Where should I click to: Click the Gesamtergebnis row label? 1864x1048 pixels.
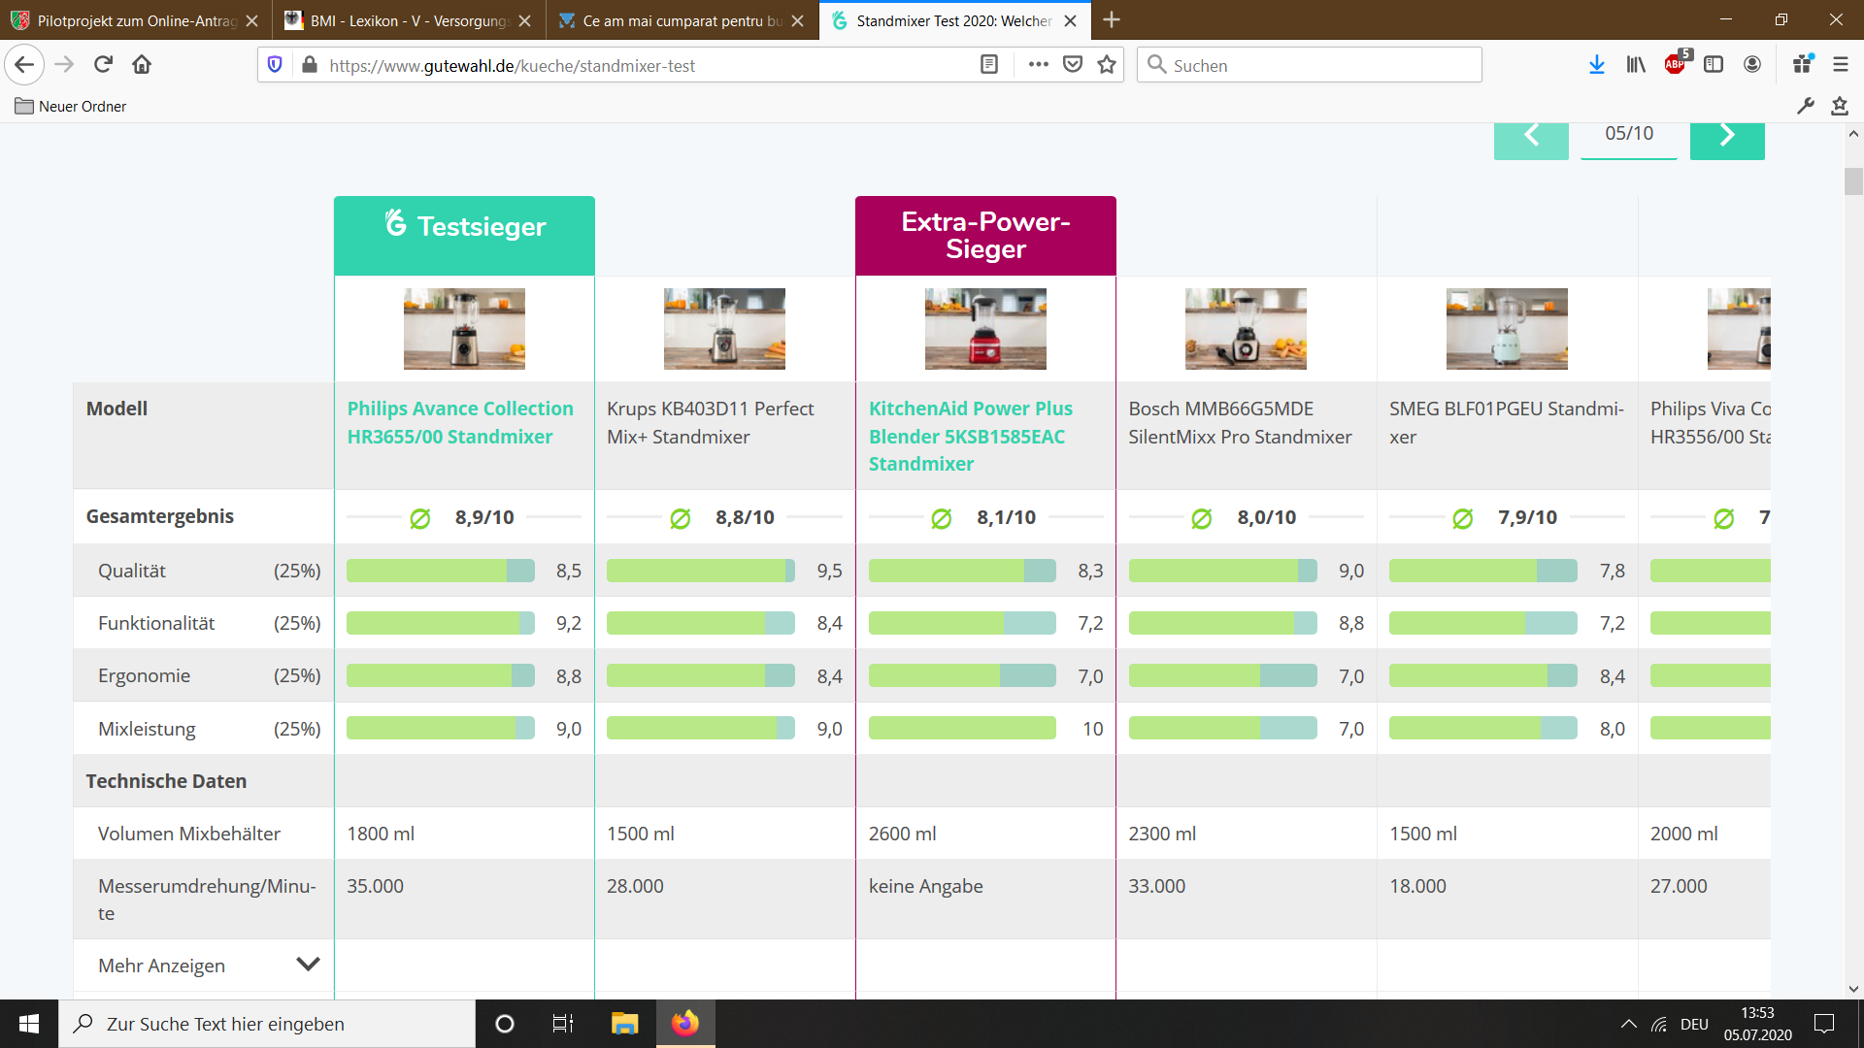(159, 516)
